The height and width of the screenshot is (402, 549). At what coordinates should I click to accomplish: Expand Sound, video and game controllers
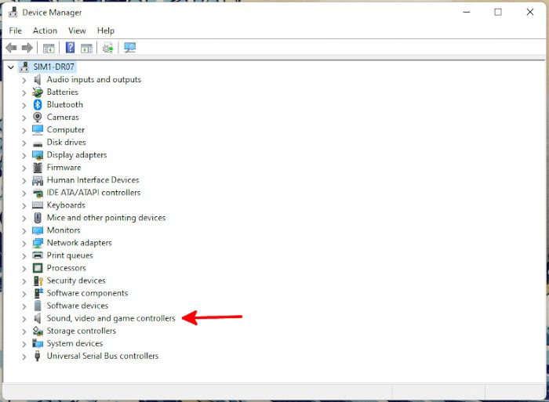(24, 319)
